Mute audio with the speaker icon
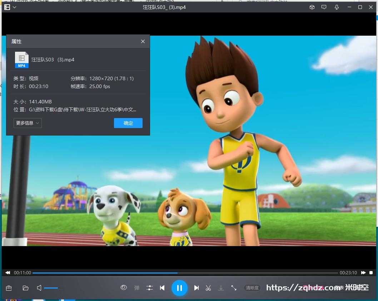The image size is (378, 301). [39, 288]
